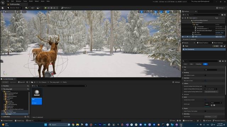Image resolution: width=227 pixels, height=127 pixels.
Task: Open the Content Browser Settings button
Action: (176, 82)
